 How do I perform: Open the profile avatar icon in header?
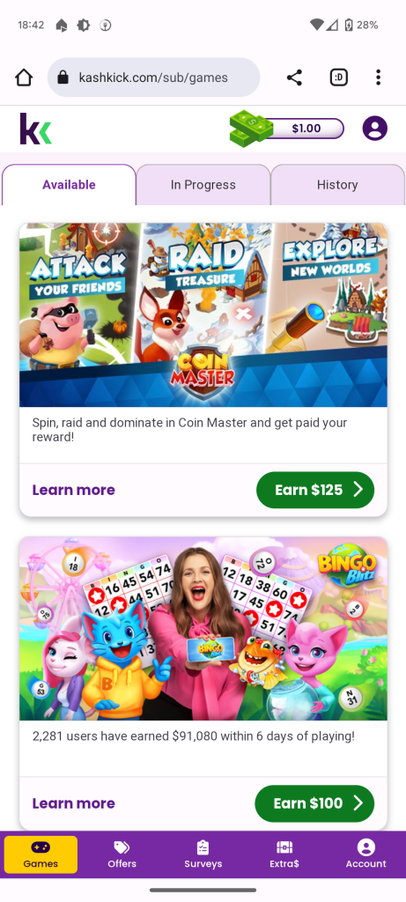[x=375, y=129]
